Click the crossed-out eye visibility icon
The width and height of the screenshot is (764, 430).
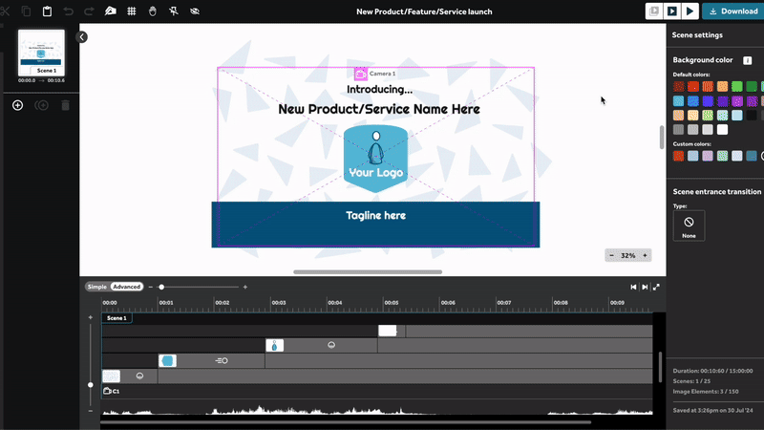point(195,11)
